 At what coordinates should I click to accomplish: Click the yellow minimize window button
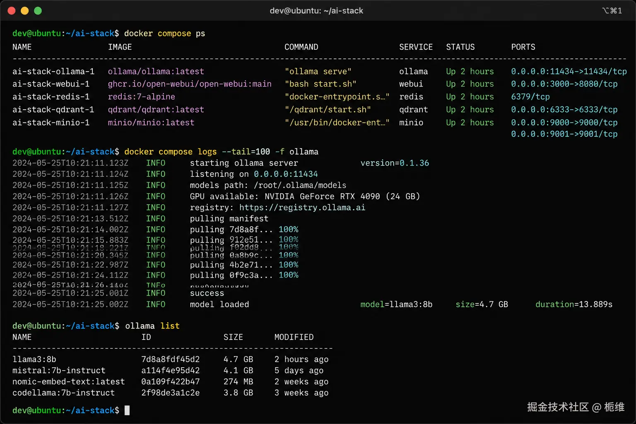pos(25,11)
